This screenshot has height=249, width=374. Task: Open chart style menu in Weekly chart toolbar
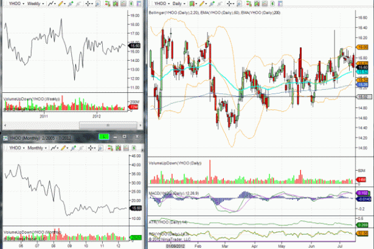coord(50,4)
